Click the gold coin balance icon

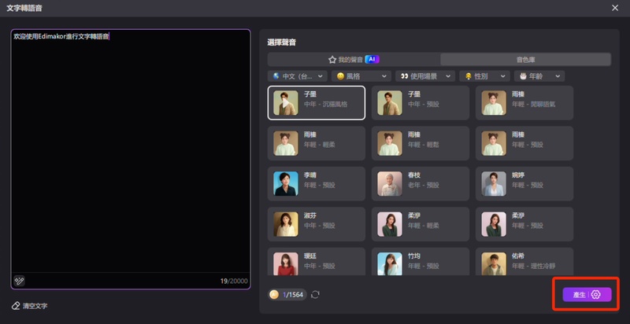(x=274, y=294)
